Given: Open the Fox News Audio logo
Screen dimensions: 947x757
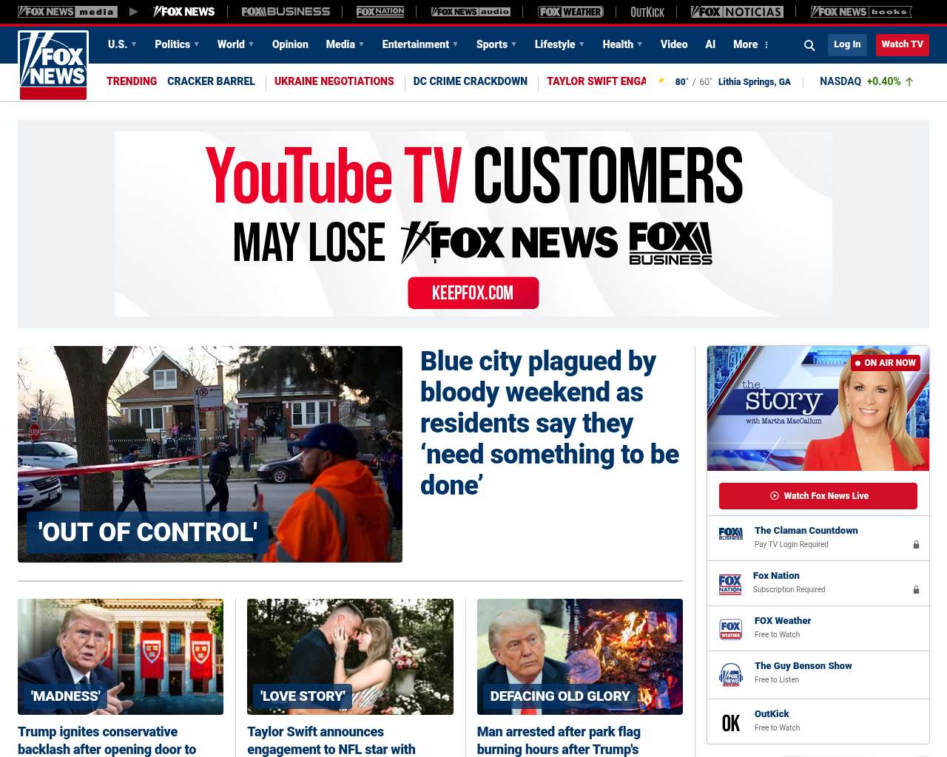Looking at the screenshot, I should (x=471, y=12).
